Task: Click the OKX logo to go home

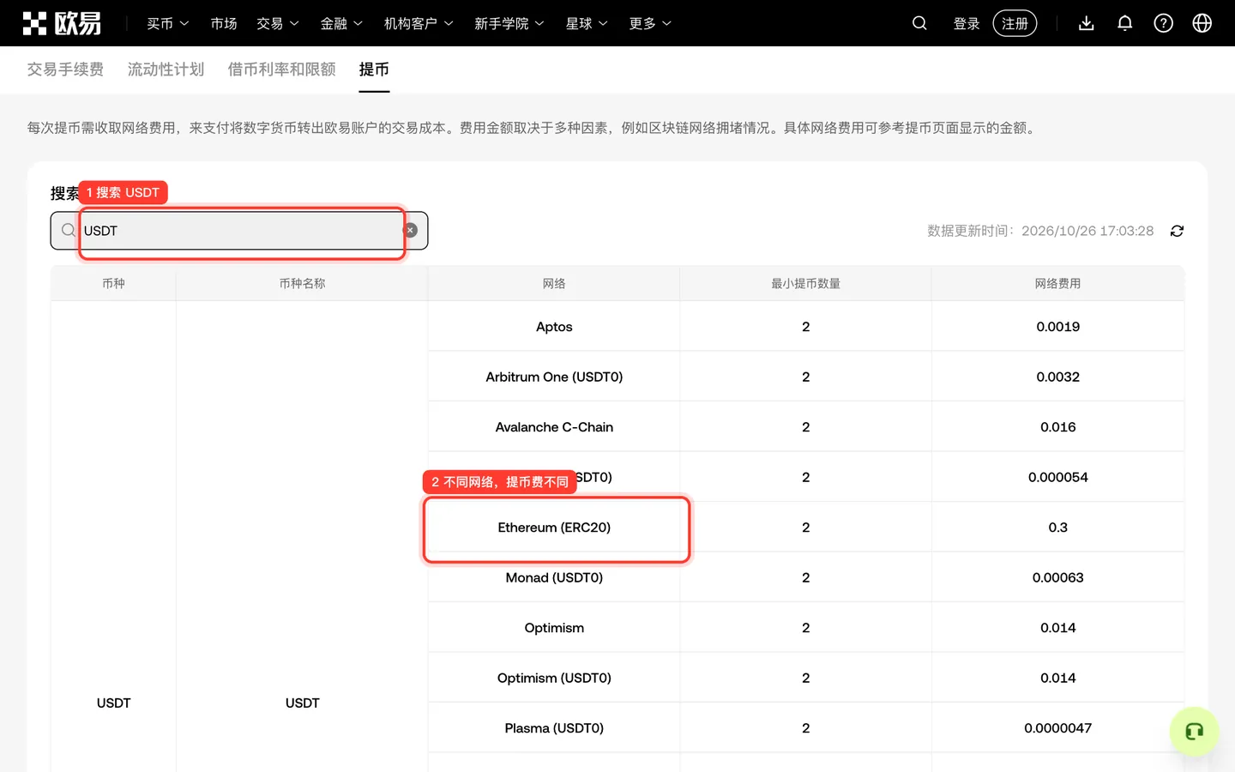Action: coord(62,23)
